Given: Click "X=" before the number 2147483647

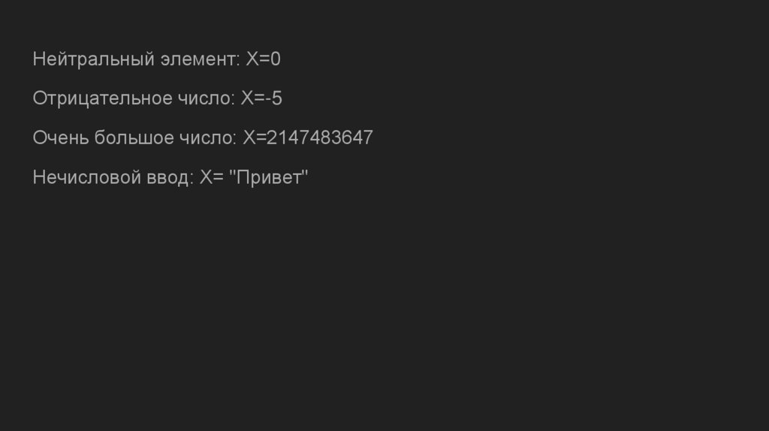Looking at the screenshot, I should click(x=255, y=138).
